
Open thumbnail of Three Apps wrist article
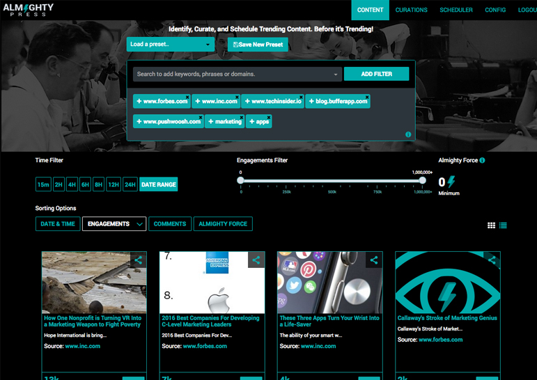tap(330, 283)
